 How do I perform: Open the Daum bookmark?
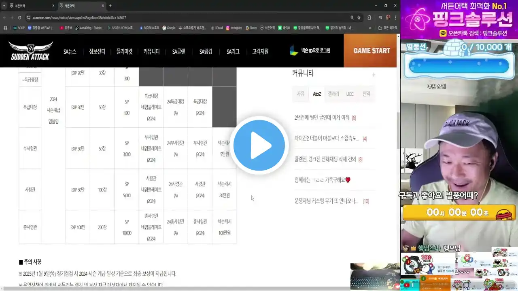[251, 28]
